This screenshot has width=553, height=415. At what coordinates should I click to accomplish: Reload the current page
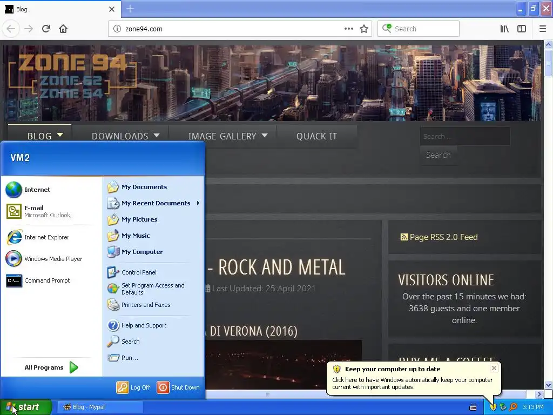[x=46, y=29]
